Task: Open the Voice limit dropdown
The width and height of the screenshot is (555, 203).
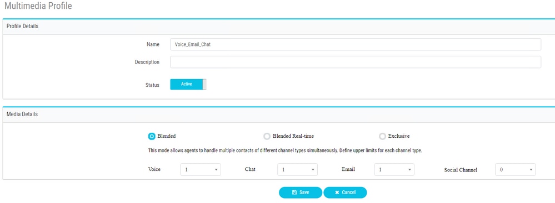Action: click(x=201, y=169)
